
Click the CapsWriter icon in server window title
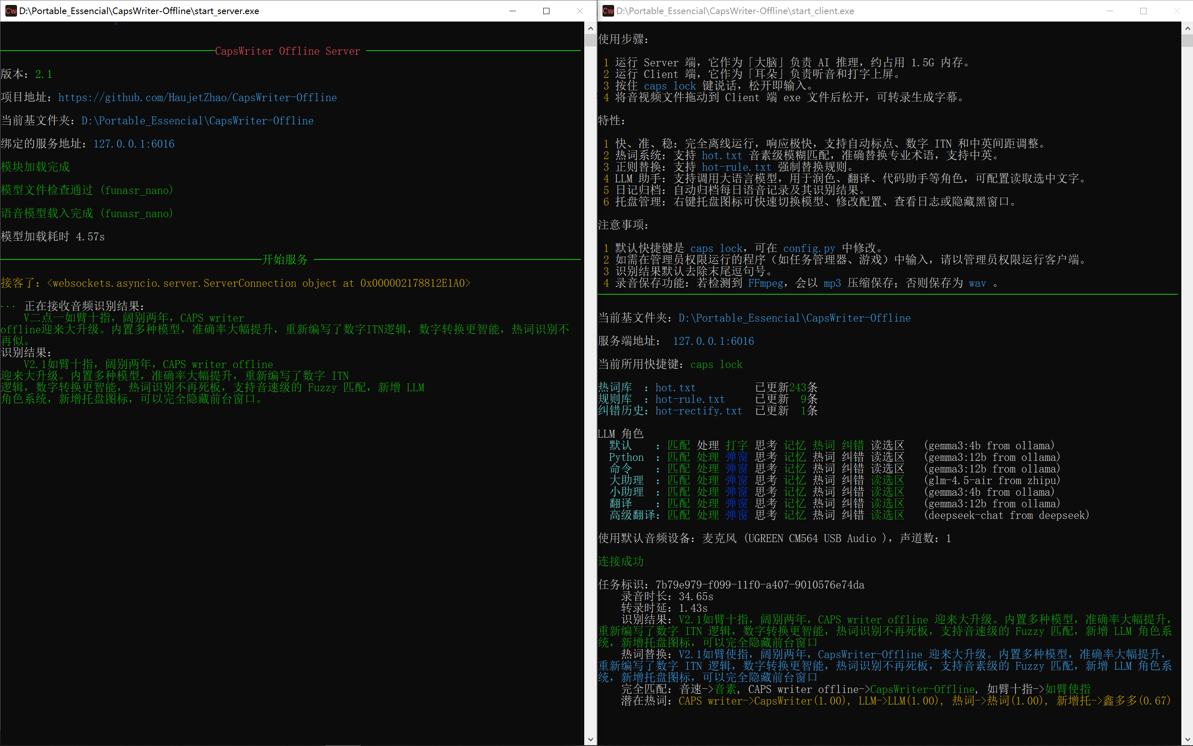pos(11,11)
